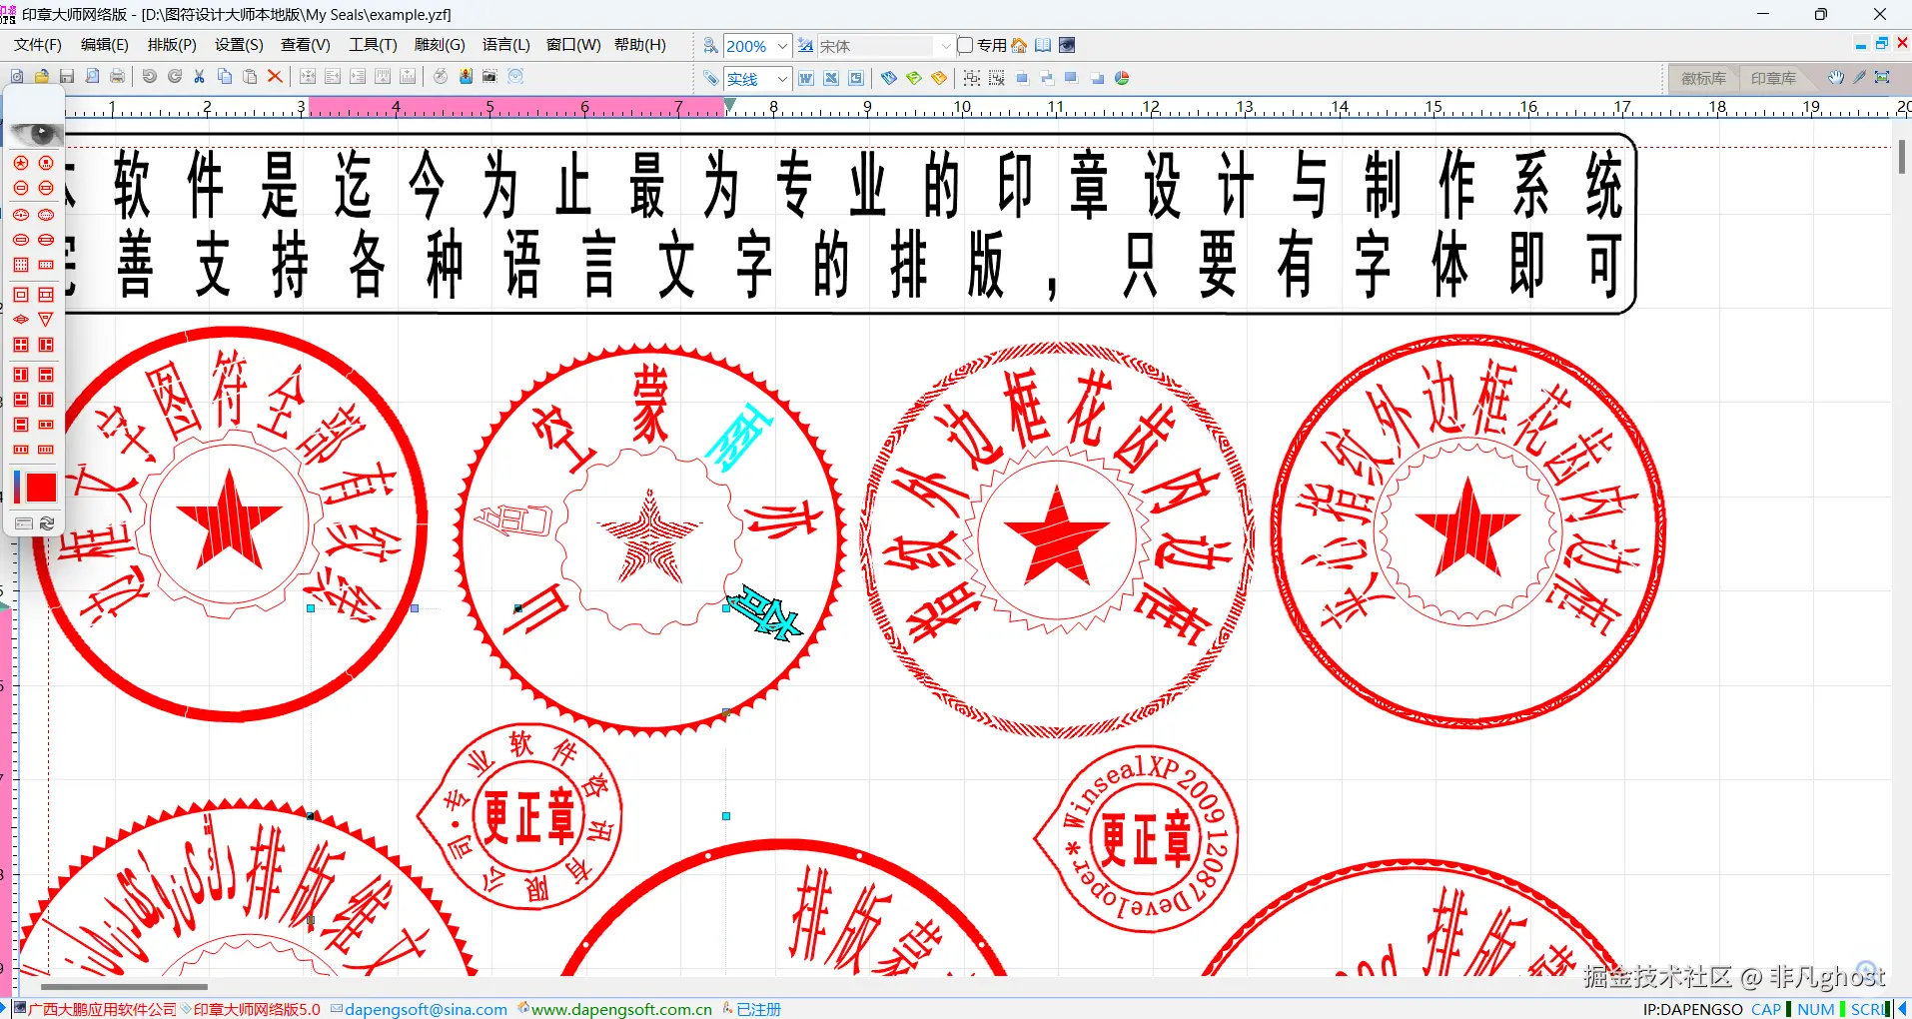This screenshot has height=1019, width=1912.
Task: Choose the round star seal template
Action: coord(21,163)
